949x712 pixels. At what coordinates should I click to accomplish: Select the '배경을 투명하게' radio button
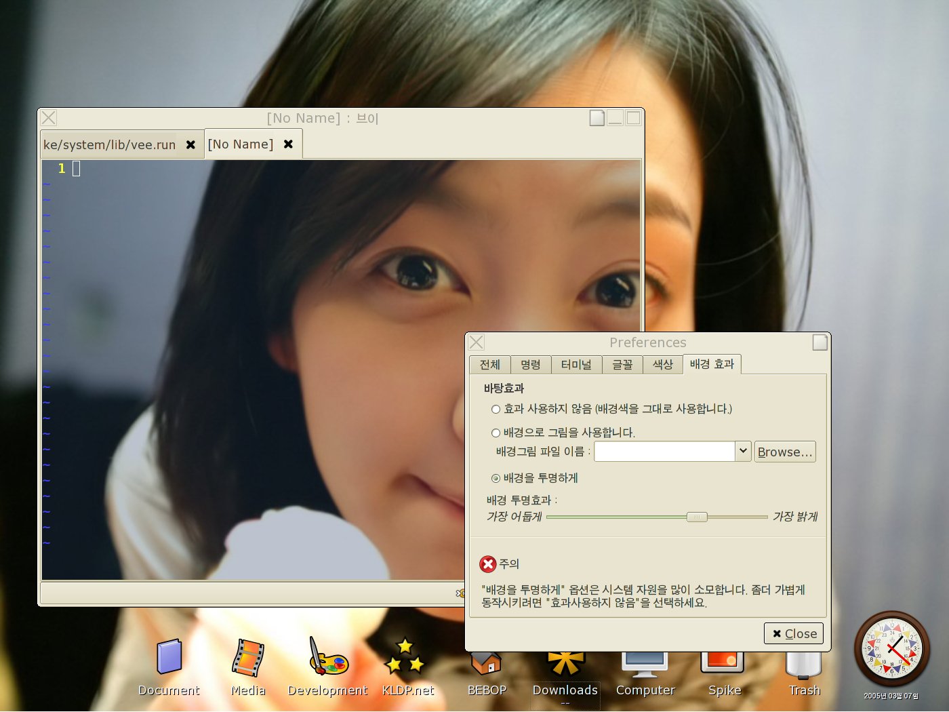tap(496, 479)
